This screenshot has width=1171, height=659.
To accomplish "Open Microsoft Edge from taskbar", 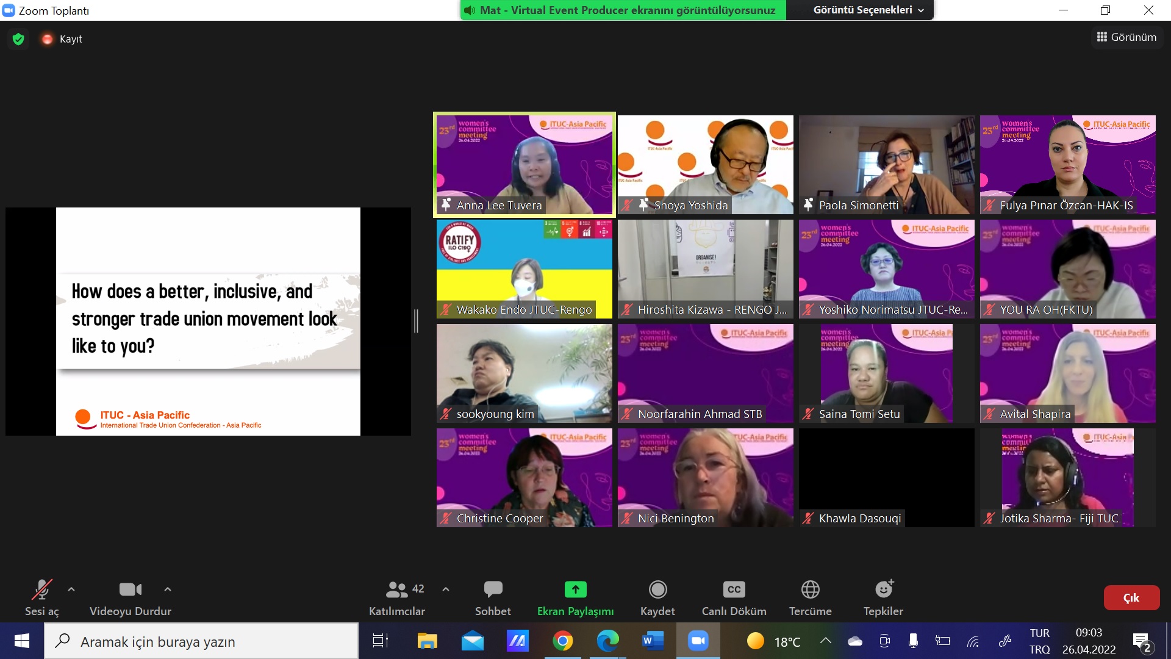I will click(x=608, y=641).
